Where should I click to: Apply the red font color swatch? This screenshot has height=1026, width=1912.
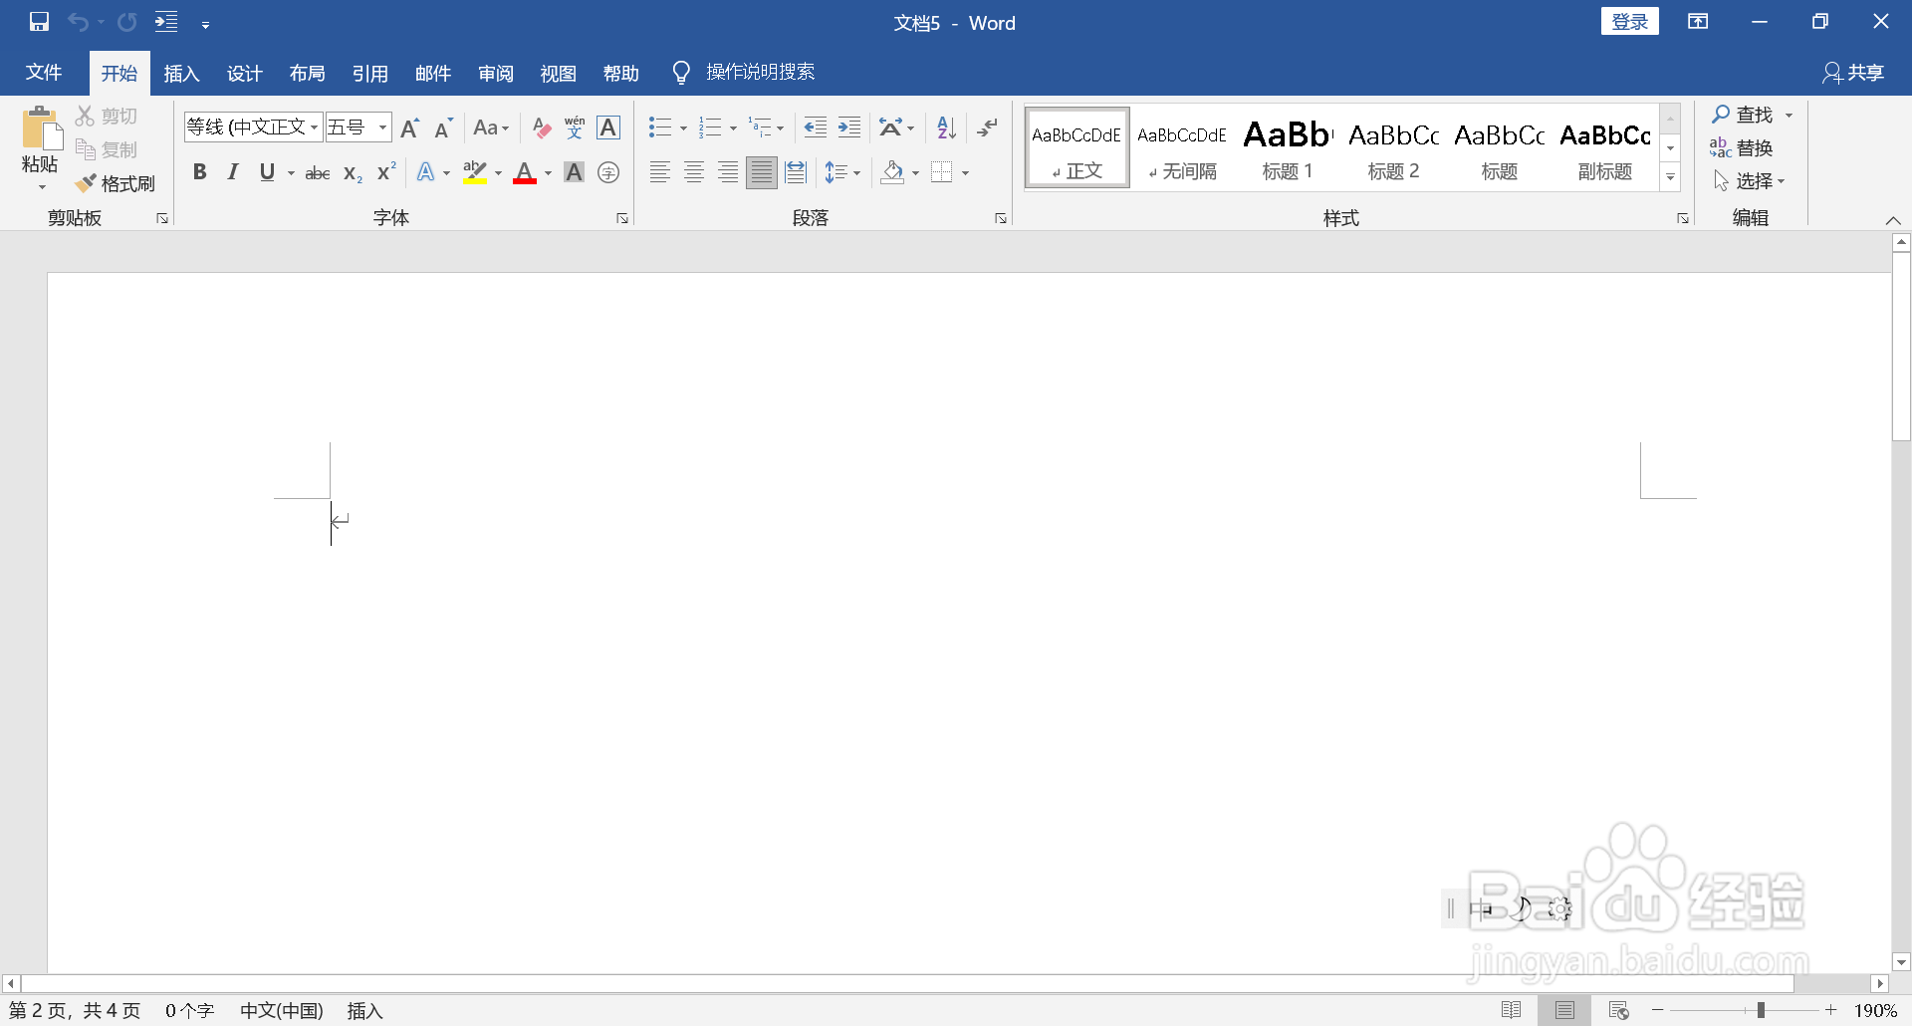coord(525,172)
